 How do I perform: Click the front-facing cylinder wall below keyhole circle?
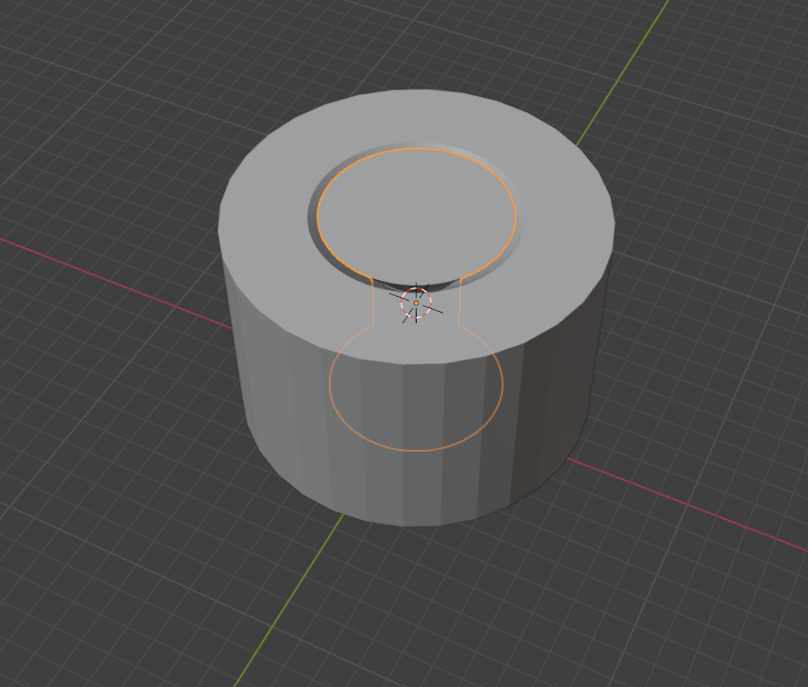[416, 485]
